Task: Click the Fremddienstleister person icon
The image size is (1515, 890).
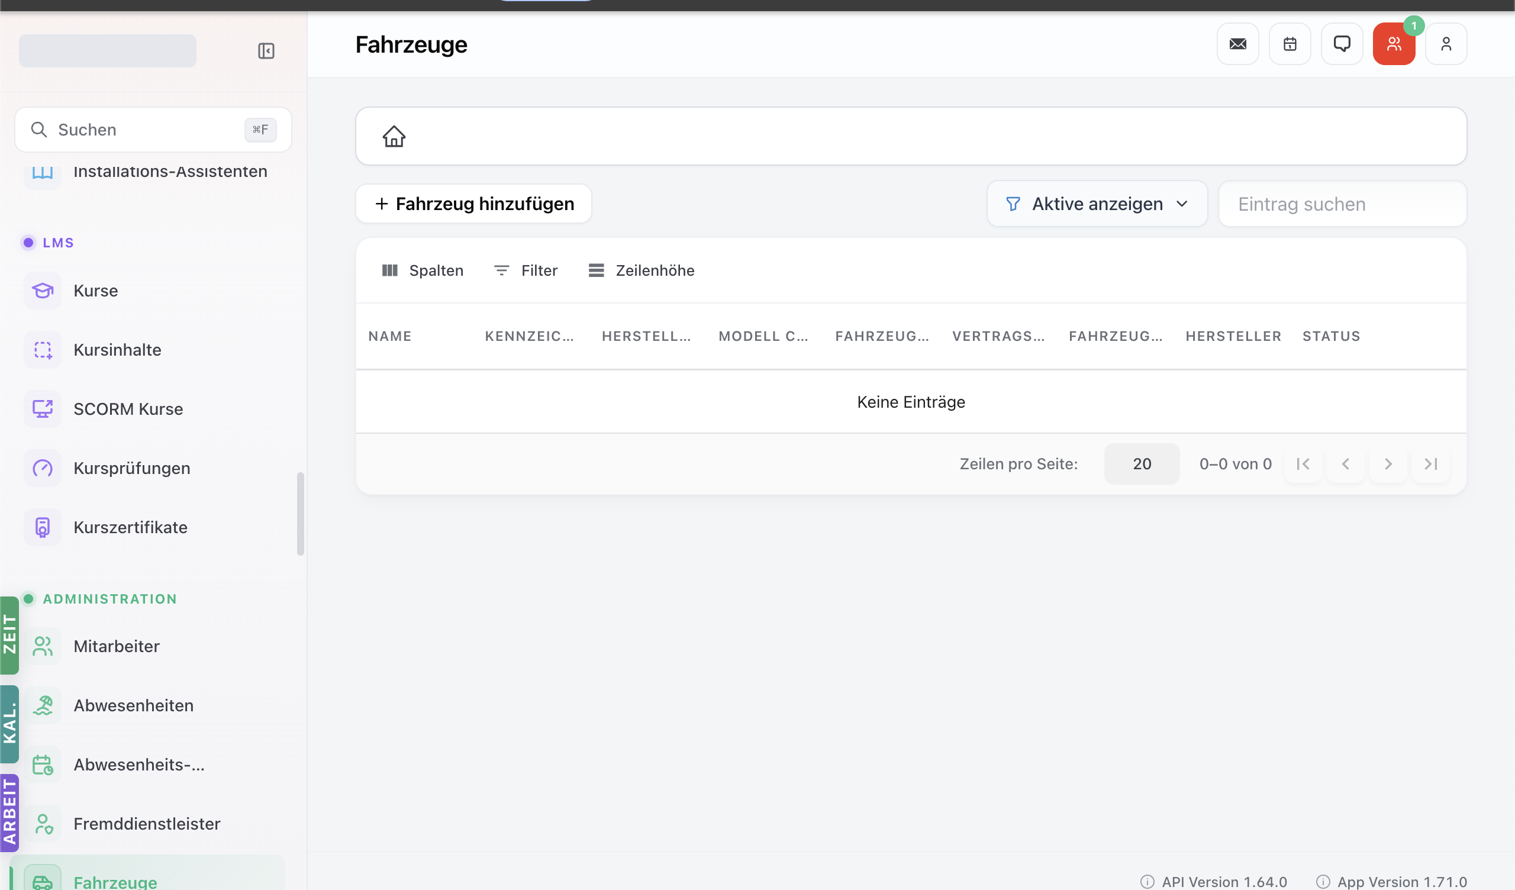Action: point(43,824)
